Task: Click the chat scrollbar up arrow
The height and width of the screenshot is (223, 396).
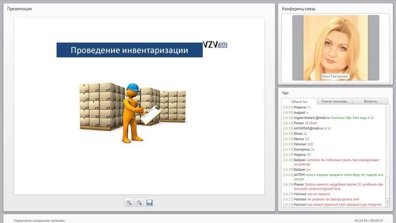Action: [x=387, y=201]
